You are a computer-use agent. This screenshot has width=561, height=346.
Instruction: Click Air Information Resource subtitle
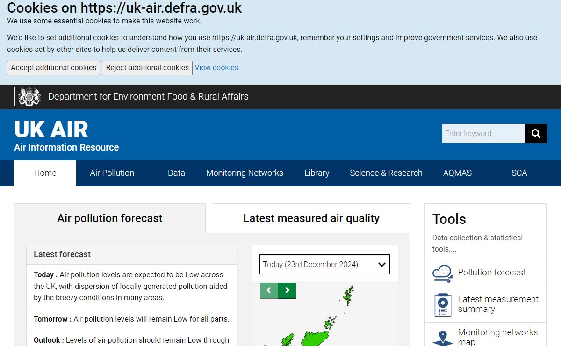[x=66, y=147]
